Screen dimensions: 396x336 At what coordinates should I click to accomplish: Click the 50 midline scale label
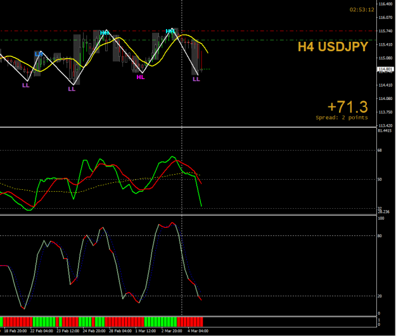(x=380, y=179)
